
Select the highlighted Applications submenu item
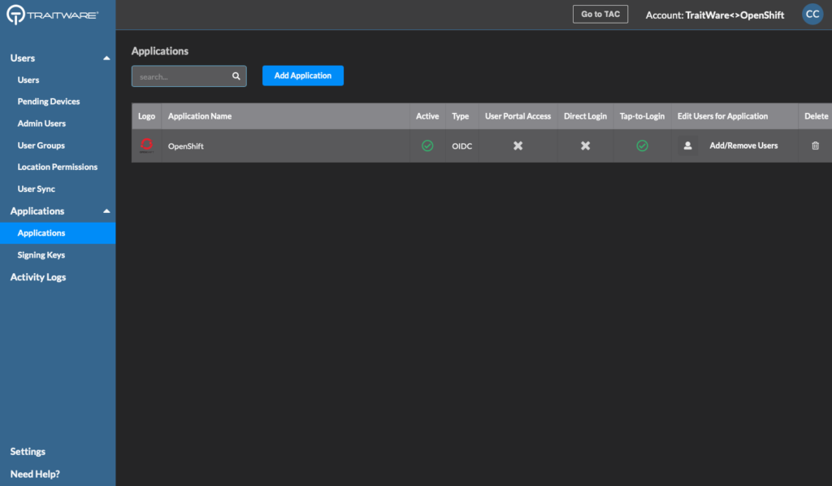point(58,233)
